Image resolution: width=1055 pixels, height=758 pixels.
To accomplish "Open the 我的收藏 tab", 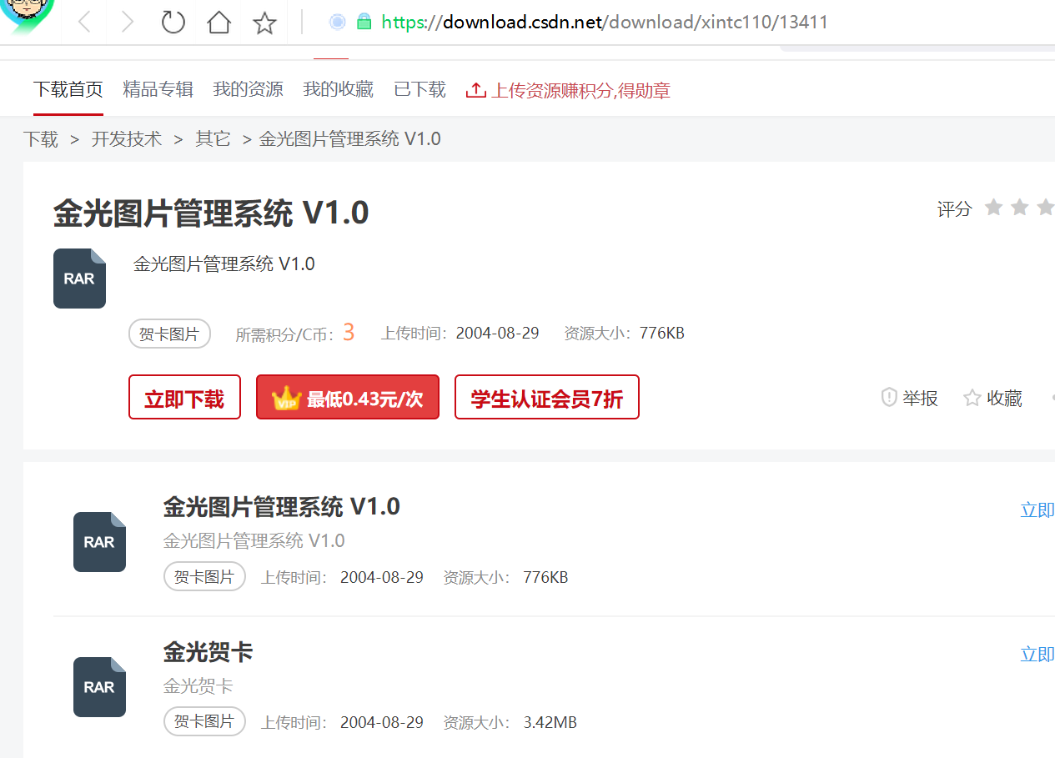I will click(x=338, y=89).
